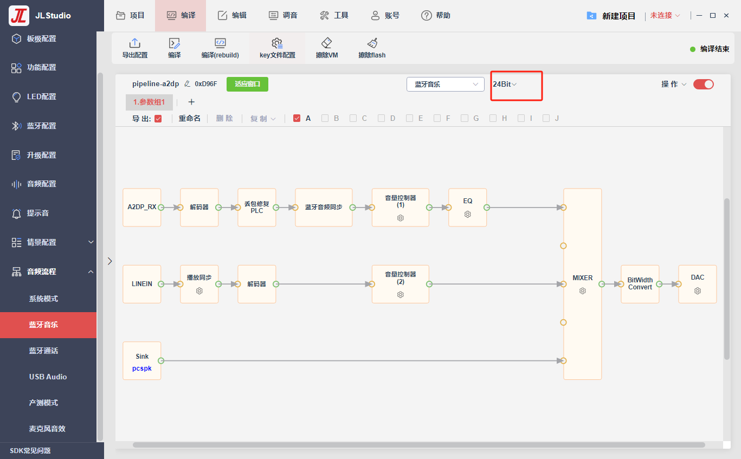
Task: Click the 擦除VM eraser icon
Action: [326, 43]
